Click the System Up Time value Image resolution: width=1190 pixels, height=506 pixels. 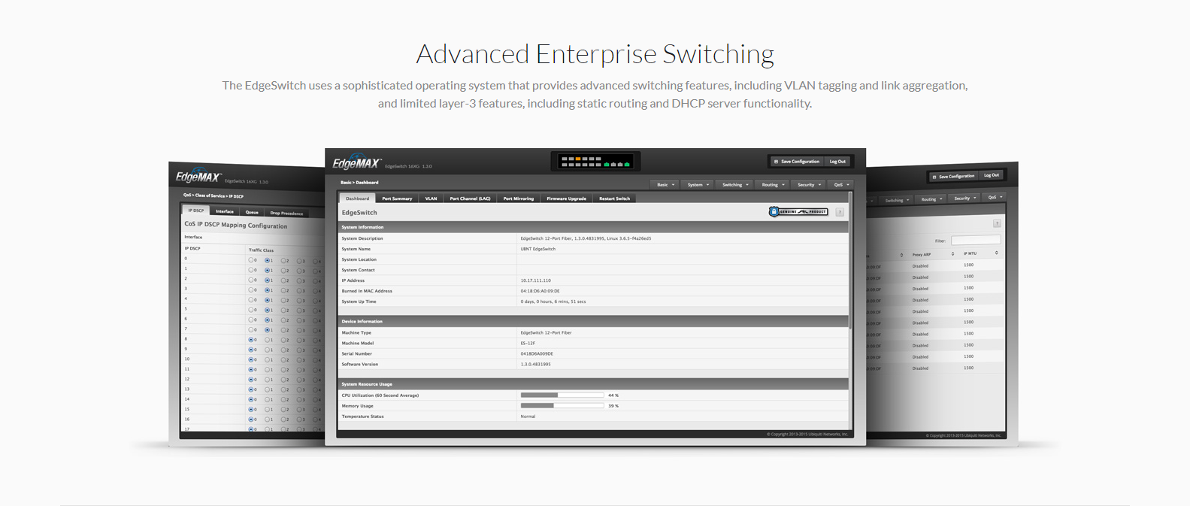pyautogui.click(x=553, y=301)
